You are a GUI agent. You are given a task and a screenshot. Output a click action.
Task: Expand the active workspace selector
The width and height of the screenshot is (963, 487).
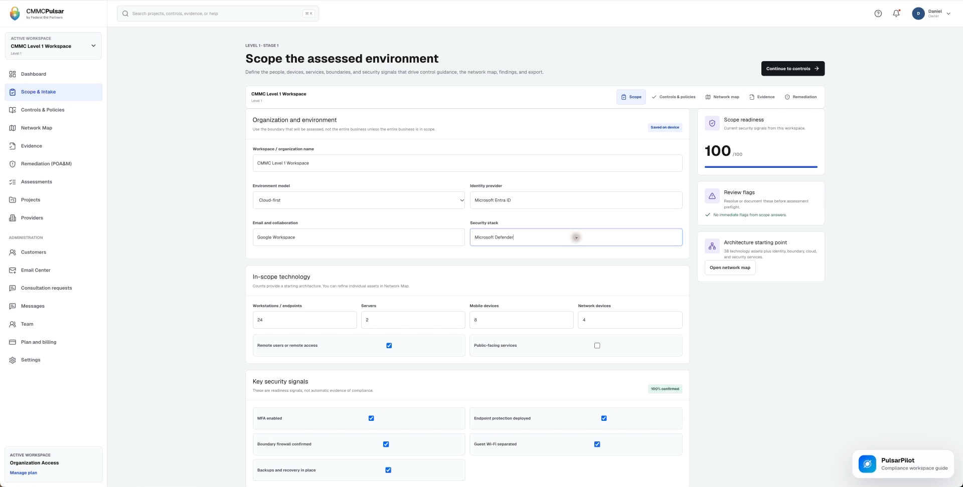coord(53,46)
